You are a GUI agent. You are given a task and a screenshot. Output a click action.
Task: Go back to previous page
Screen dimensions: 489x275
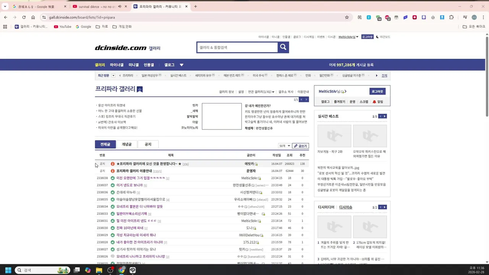click(5, 17)
